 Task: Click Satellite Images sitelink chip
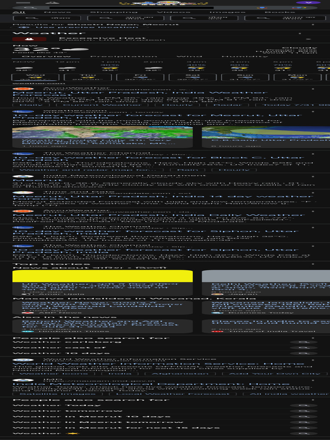pyautogui.click(x=58, y=394)
